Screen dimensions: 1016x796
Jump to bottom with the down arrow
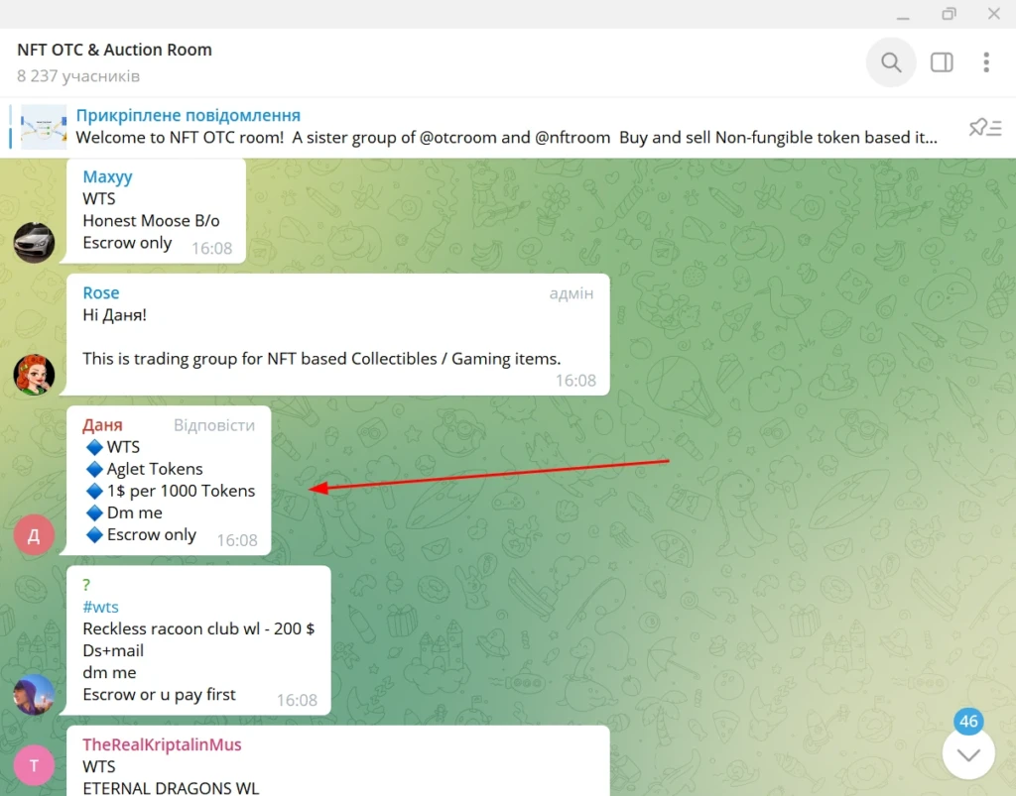tap(968, 754)
